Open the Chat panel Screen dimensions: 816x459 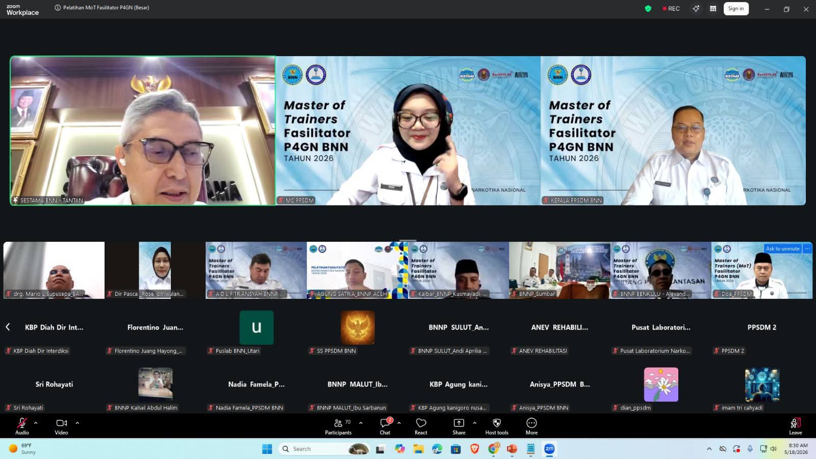click(385, 426)
